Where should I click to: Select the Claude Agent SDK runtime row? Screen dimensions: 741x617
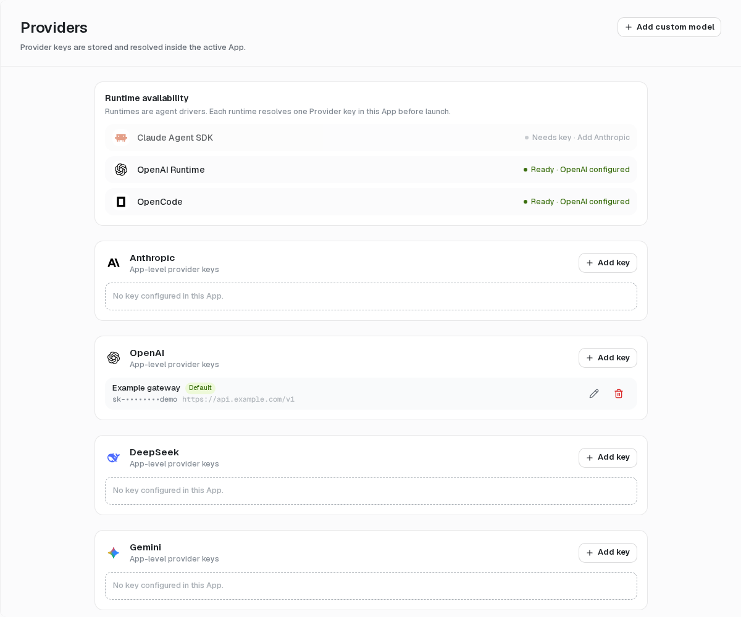point(371,138)
